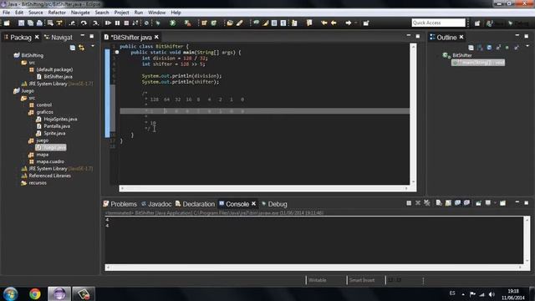The image size is (535, 301).
Task: Switch to the Debug tab in bottom panel
Action: coord(274,204)
